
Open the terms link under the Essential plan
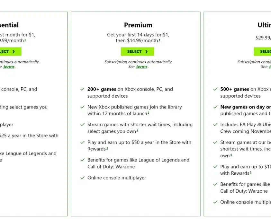[x=9, y=67]
